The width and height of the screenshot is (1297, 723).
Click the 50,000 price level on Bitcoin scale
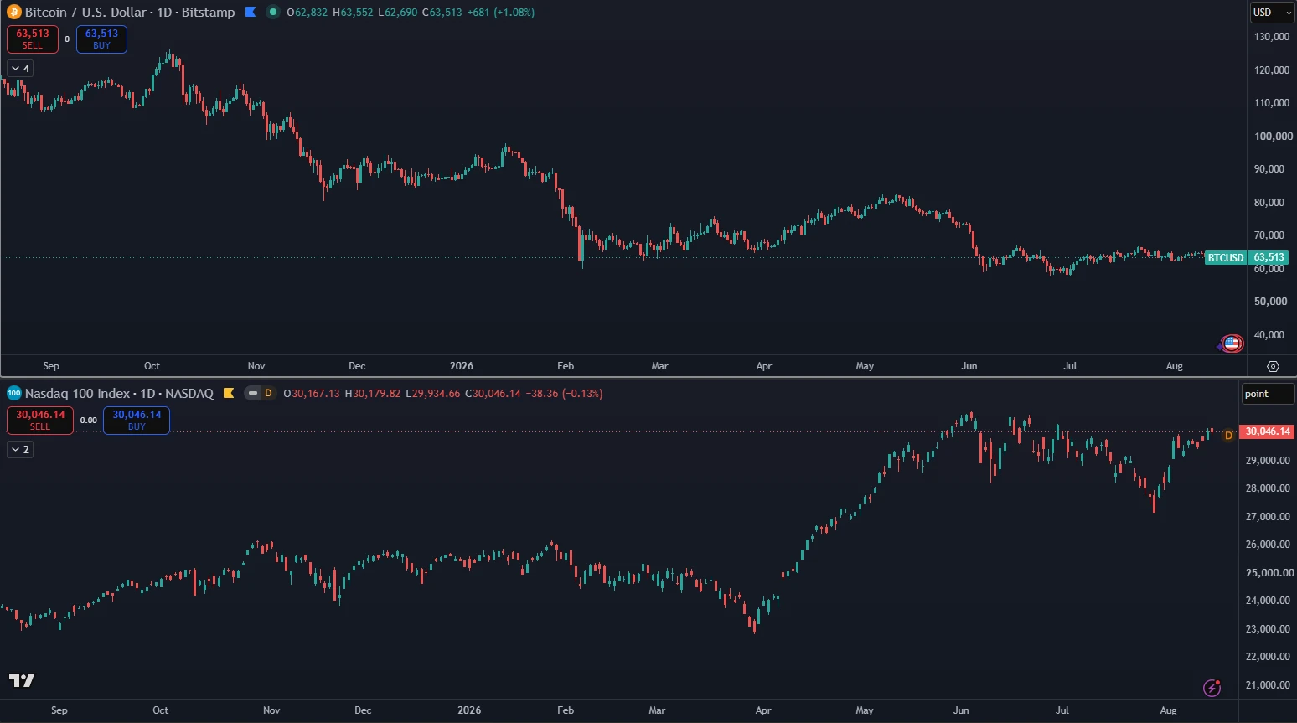pos(1270,302)
